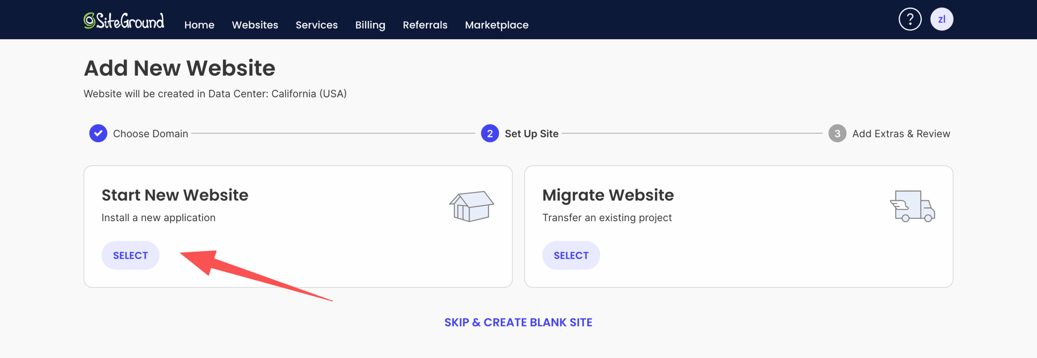
Task: Click the step 2 circle indicator
Action: [490, 133]
